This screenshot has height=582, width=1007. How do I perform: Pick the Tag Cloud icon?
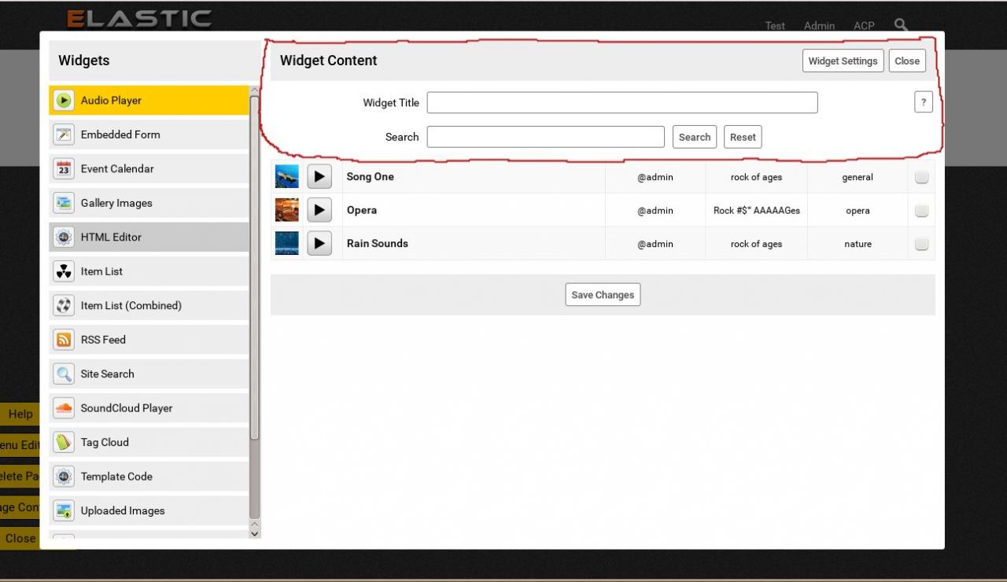[64, 442]
